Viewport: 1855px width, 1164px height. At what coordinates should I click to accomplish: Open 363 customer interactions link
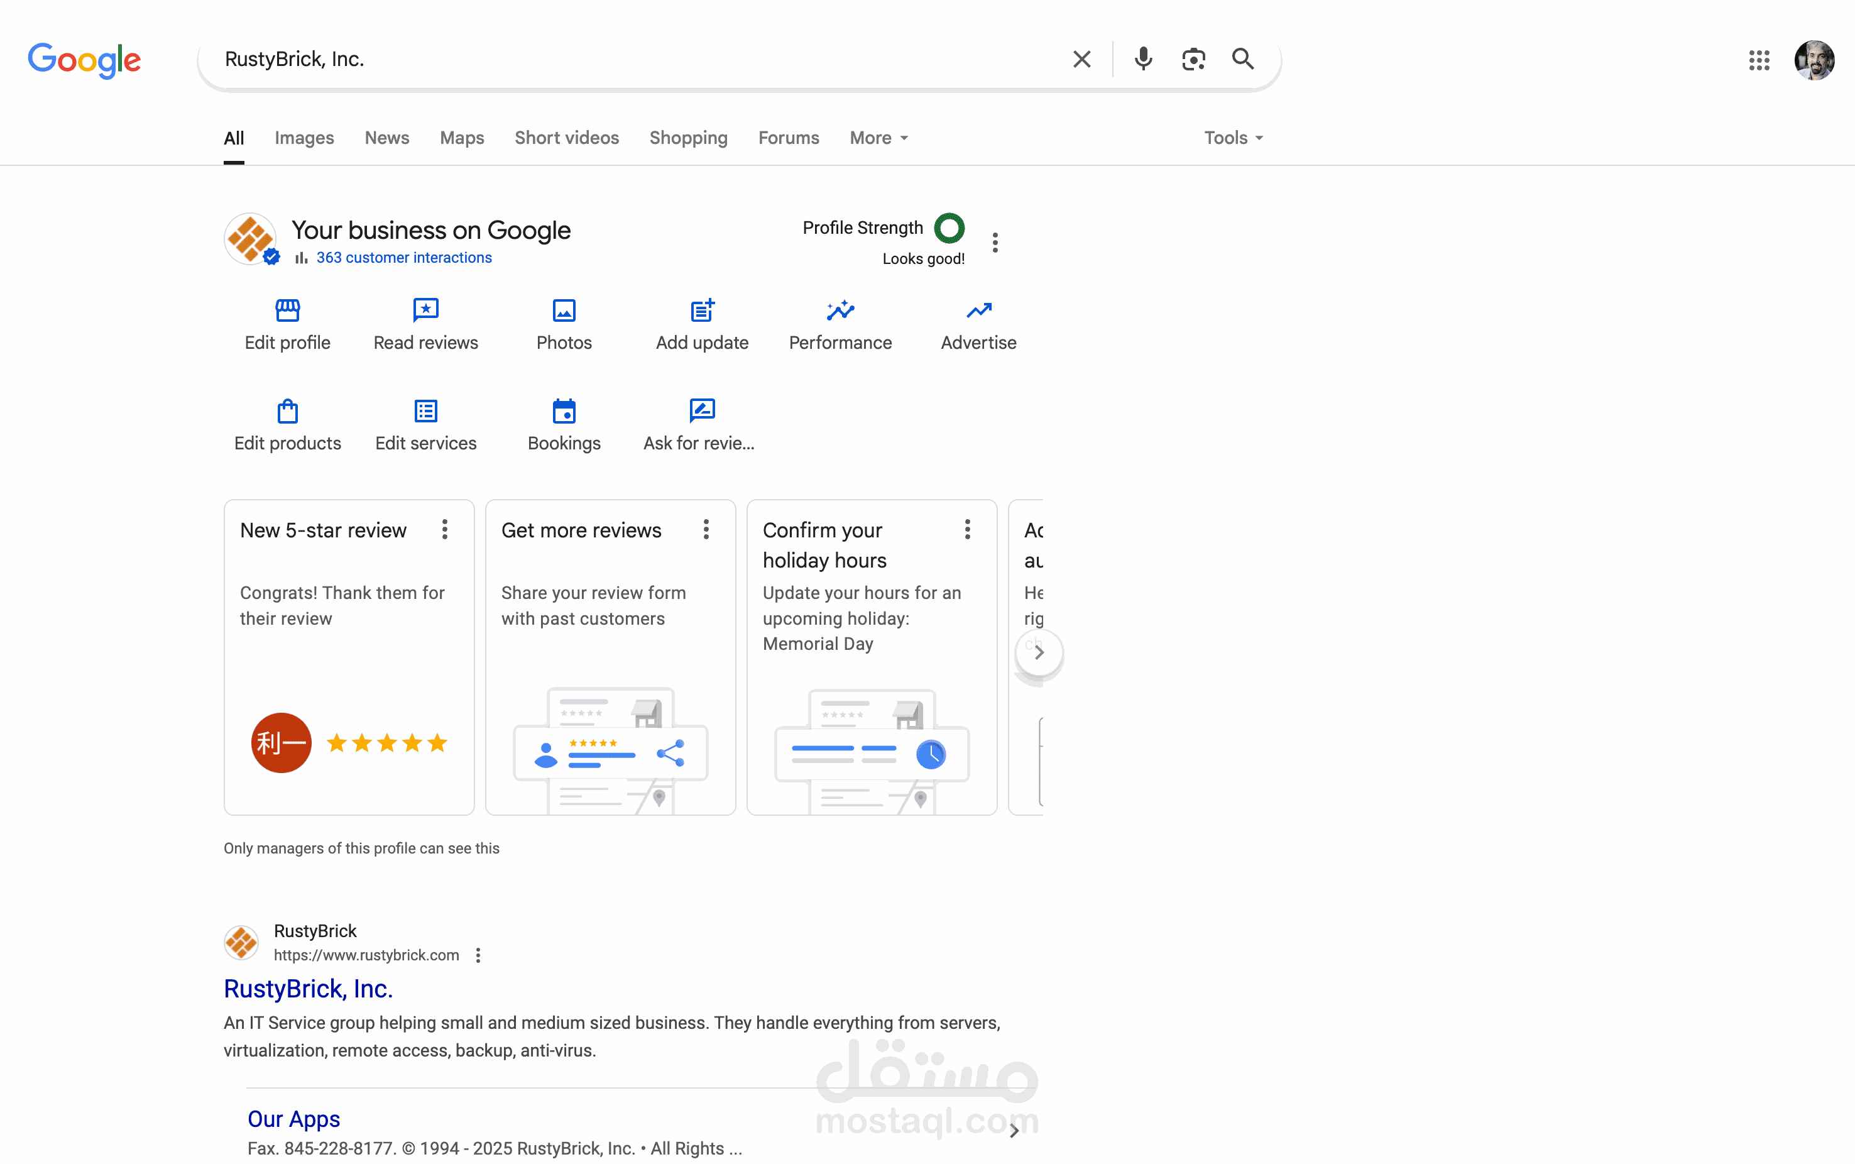coord(404,258)
